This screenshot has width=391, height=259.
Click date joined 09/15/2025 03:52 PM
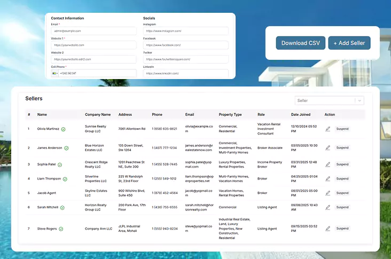coord(304,229)
